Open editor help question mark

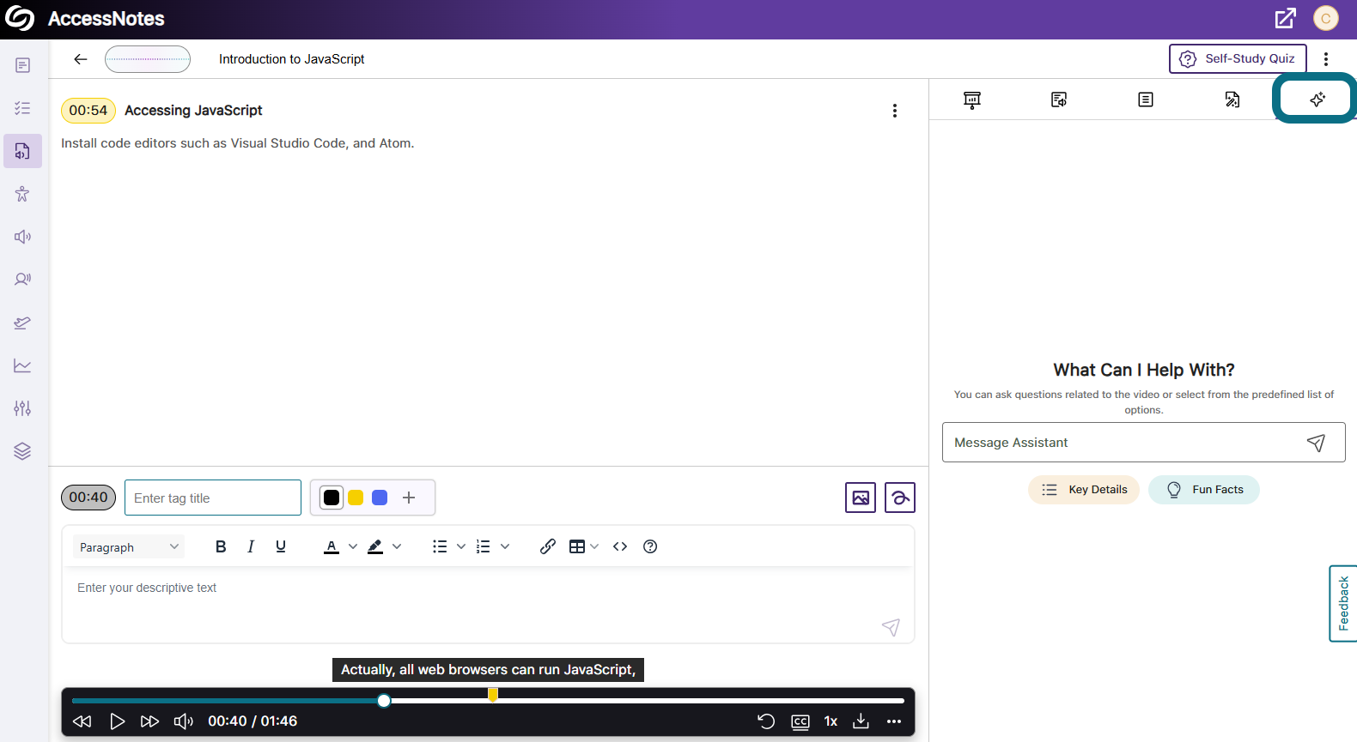click(650, 546)
